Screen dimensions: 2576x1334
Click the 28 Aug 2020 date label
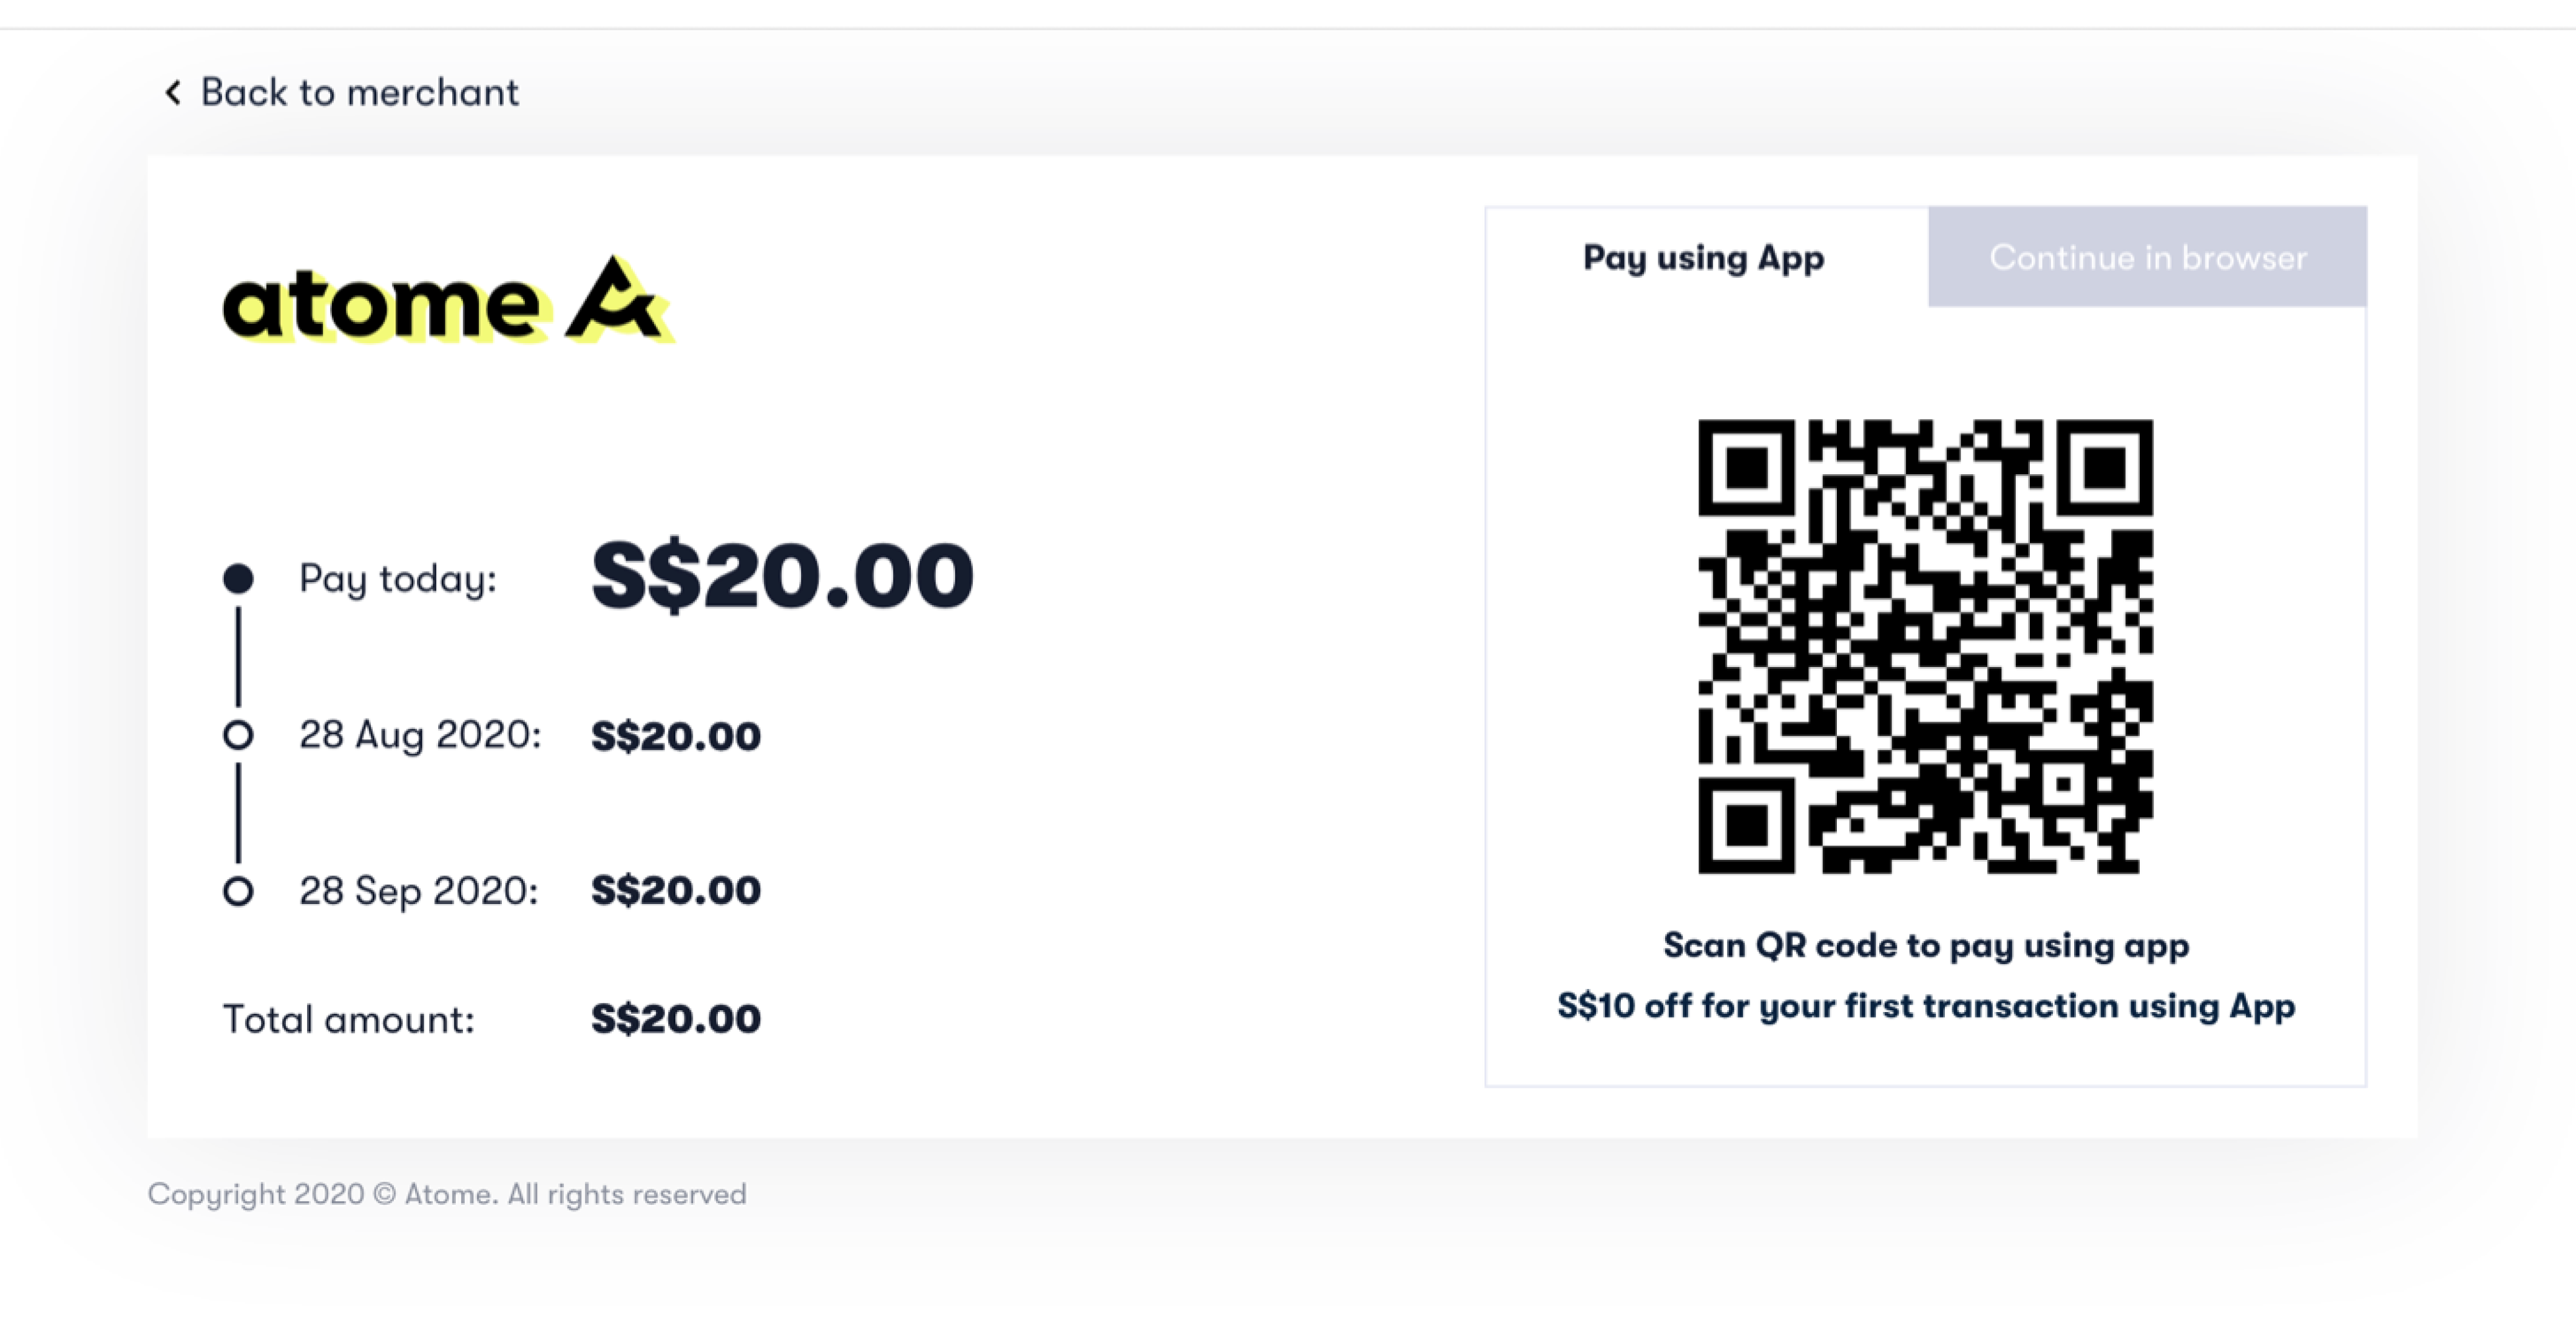click(x=420, y=736)
